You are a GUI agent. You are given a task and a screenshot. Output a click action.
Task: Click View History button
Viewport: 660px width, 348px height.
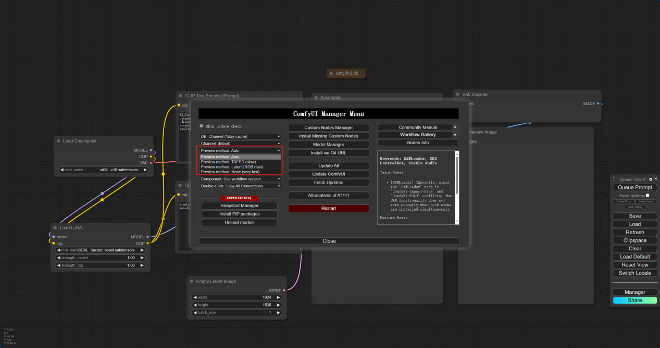point(635,207)
